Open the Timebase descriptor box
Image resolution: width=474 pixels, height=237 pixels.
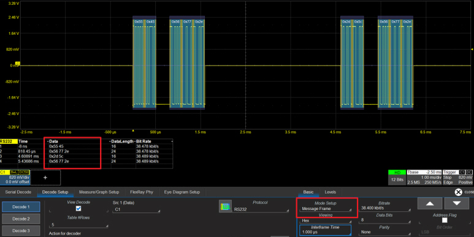pyautogui.click(x=424, y=177)
